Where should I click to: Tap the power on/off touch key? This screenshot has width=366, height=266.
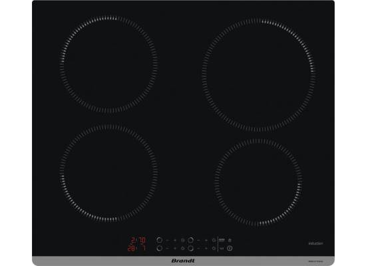pyautogui.click(x=230, y=248)
